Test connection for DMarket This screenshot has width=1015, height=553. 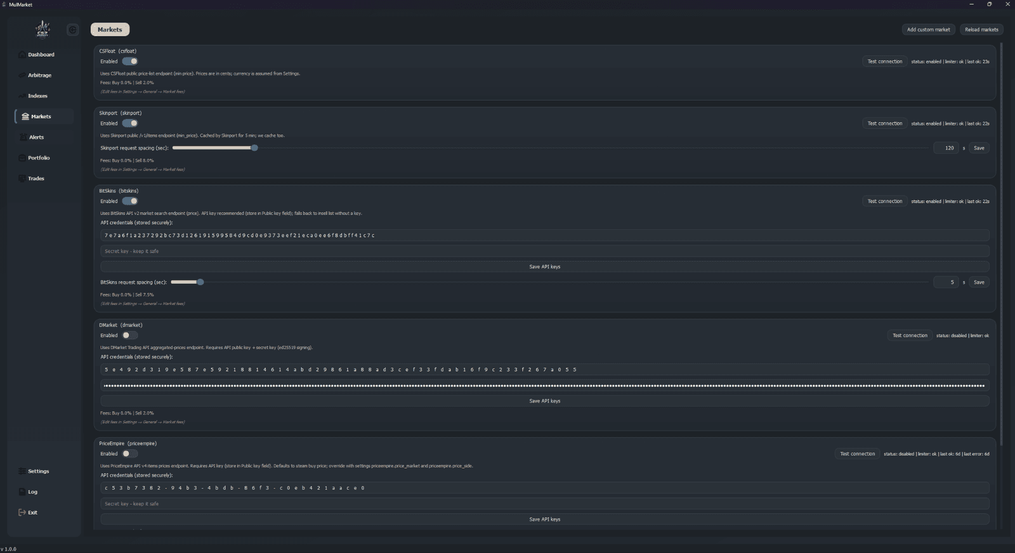(910, 336)
